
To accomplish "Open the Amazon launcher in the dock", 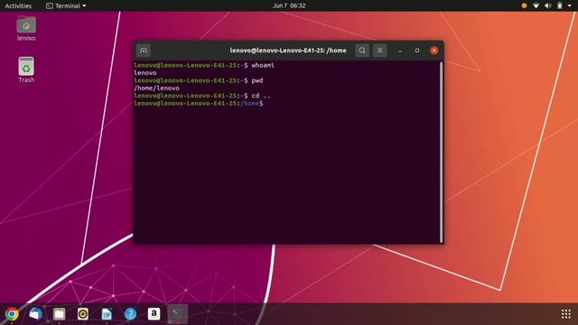I will tap(154, 314).
